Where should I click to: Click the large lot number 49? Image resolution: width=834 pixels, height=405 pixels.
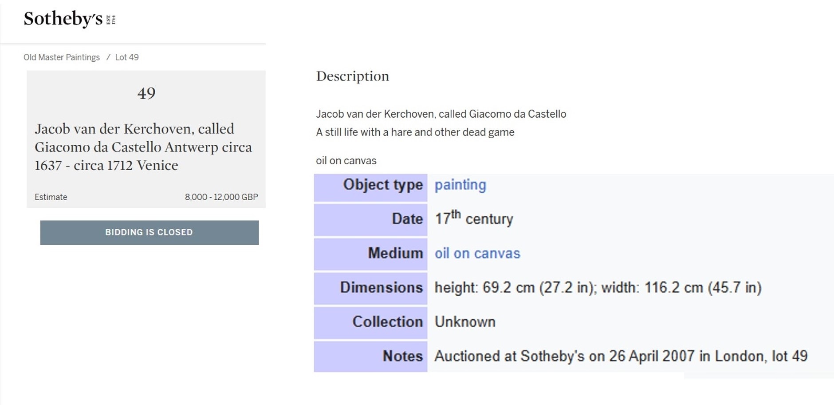146,93
